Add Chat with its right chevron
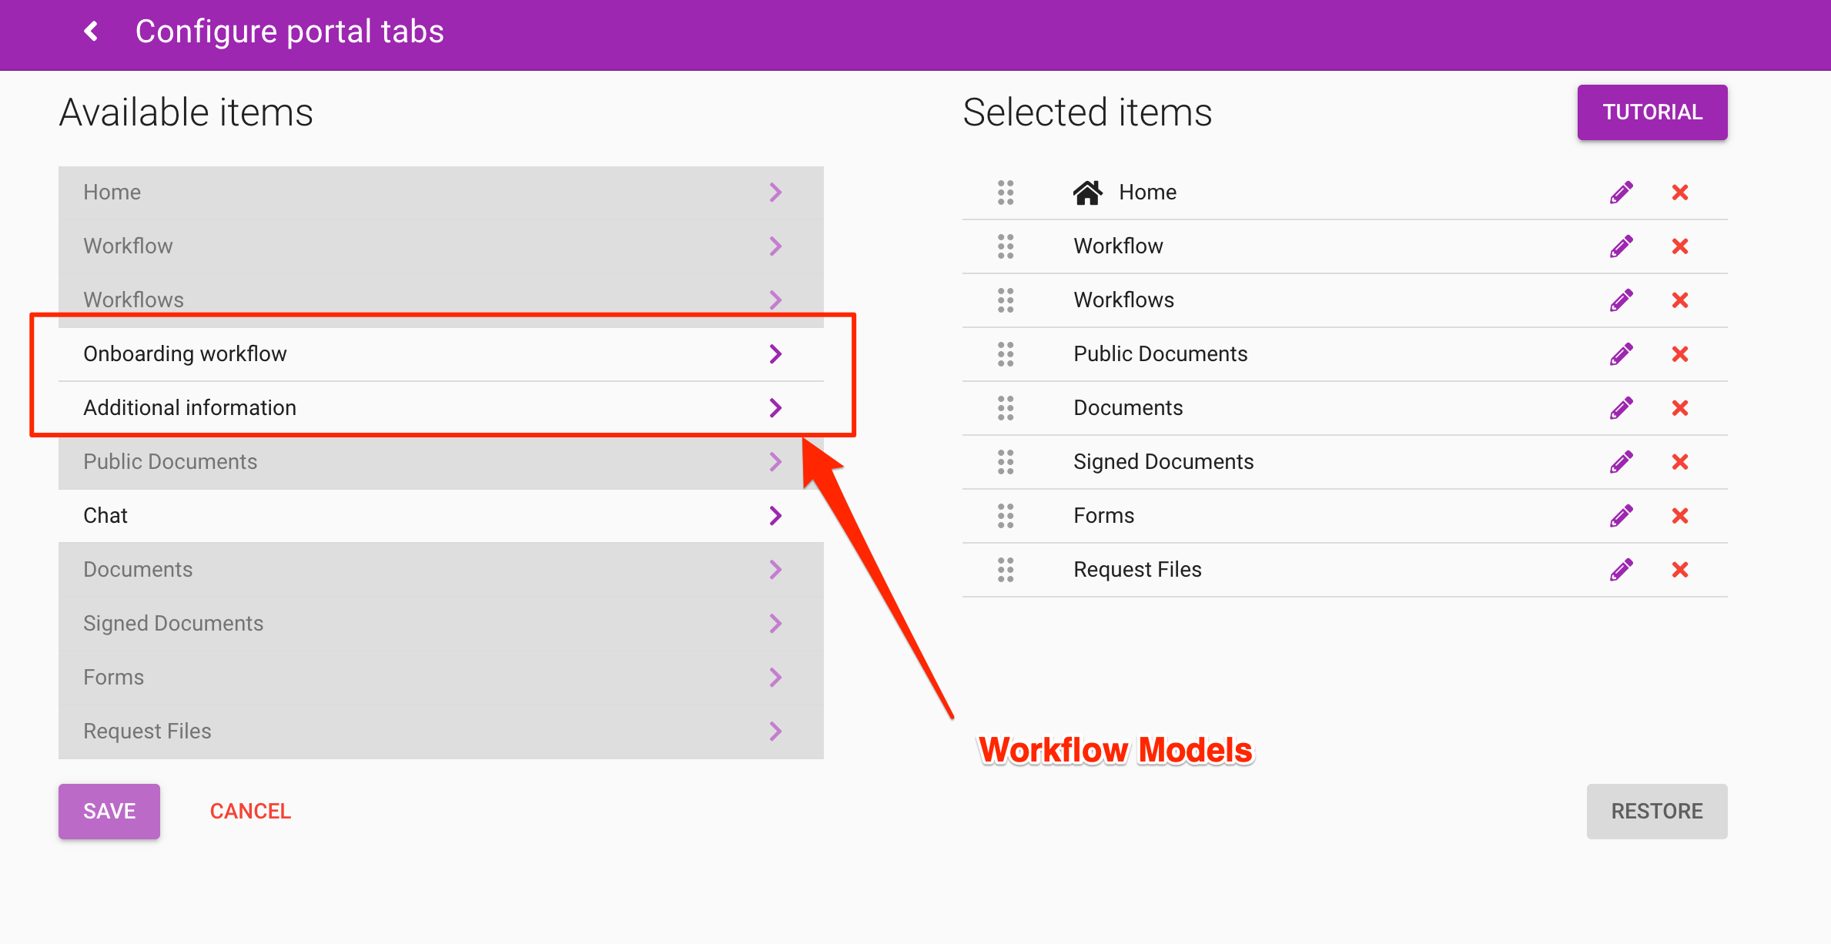 (775, 516)
